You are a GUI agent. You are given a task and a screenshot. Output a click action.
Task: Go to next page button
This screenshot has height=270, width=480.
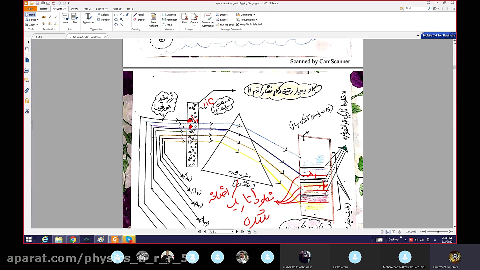(237, 232)
